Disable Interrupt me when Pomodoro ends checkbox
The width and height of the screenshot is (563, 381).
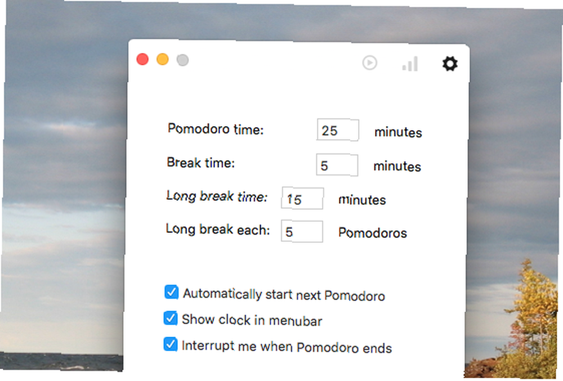pyautogui.click(x=170, y=344)
